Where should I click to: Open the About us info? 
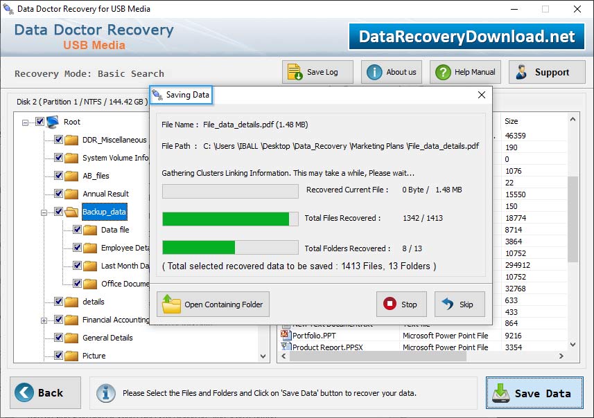point(392,72)
